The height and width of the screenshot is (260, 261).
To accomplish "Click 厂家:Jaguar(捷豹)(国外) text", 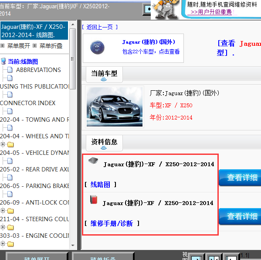I will [184, 93].
